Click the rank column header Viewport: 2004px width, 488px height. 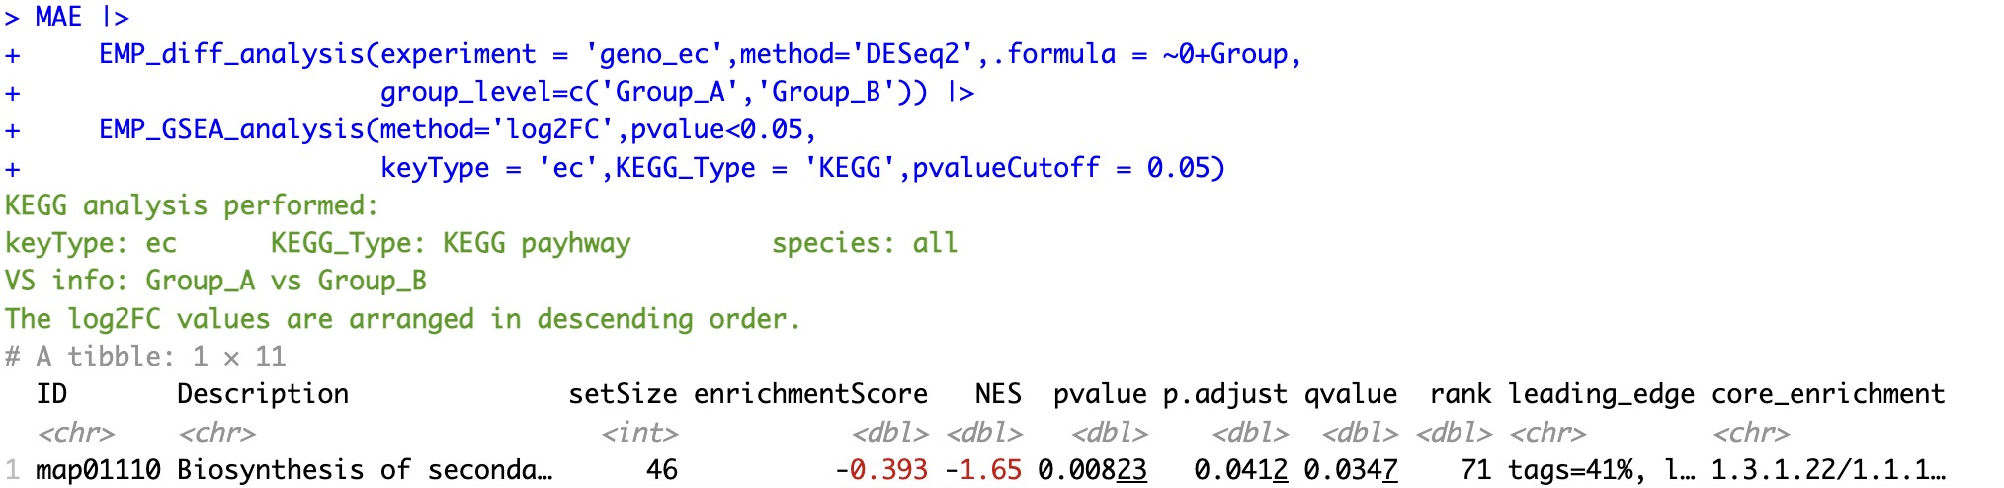point(1460,394)
